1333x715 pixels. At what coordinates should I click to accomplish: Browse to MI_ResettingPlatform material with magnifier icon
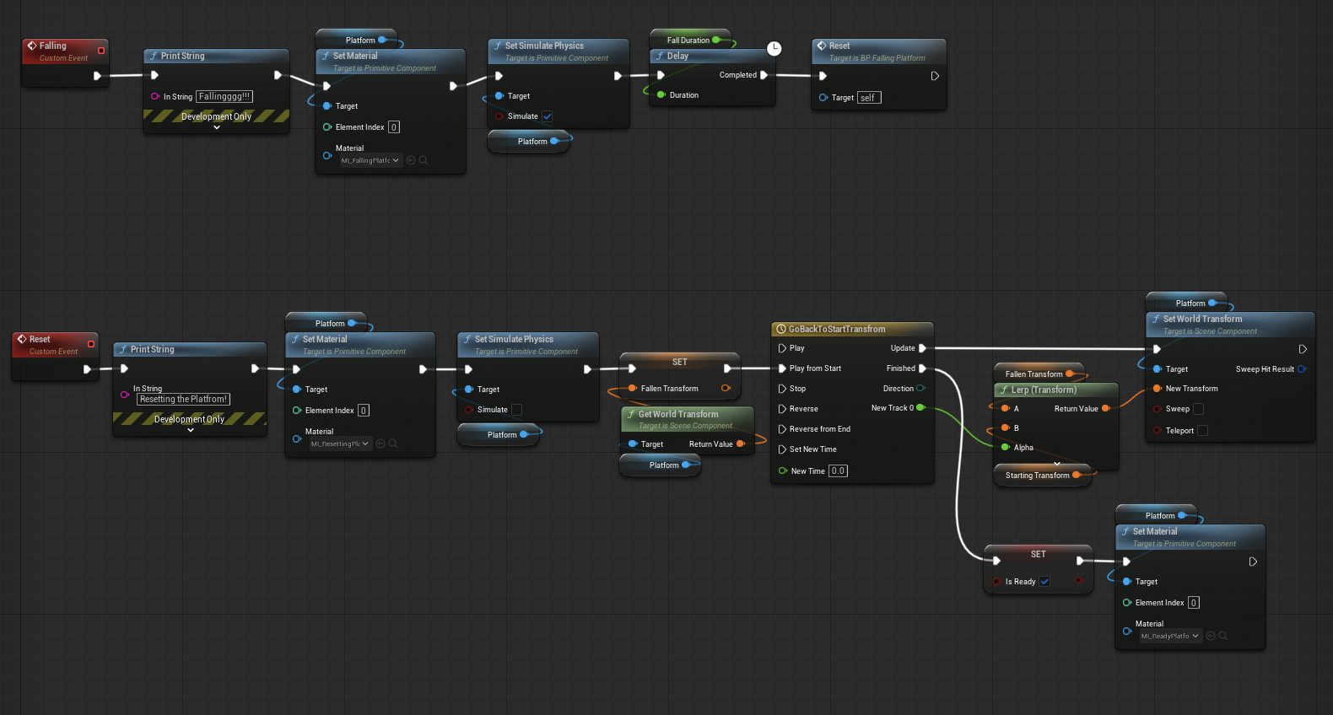pyautogui.click(x=393, y=444)
